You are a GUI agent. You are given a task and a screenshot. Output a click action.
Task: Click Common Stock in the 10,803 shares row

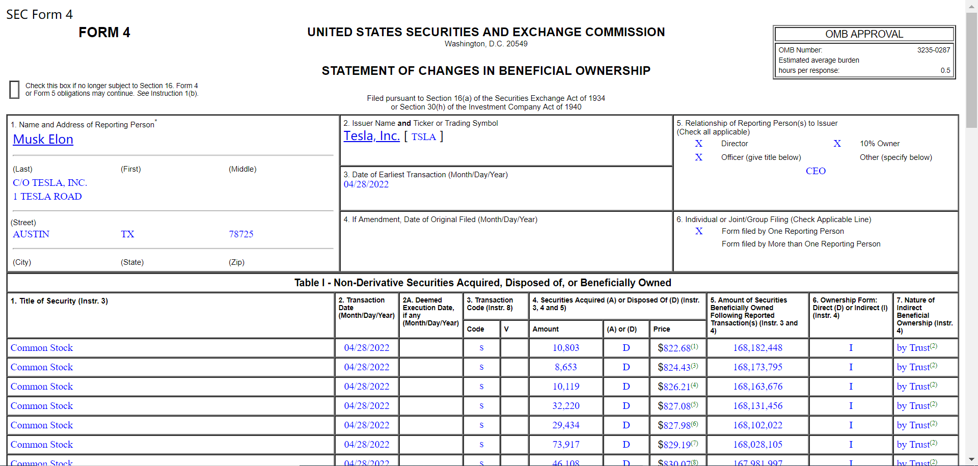pyautogui.click(x=42, y=348)
